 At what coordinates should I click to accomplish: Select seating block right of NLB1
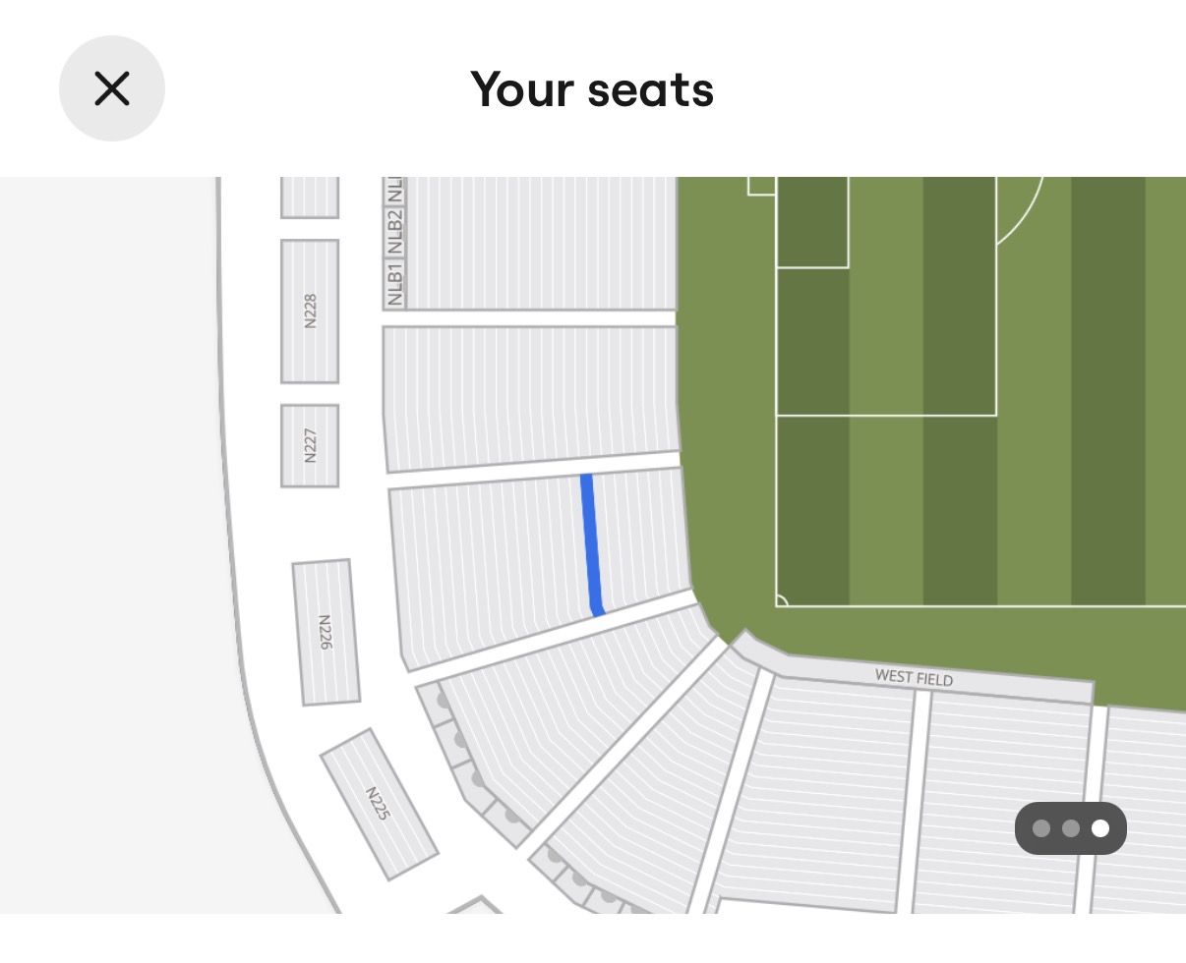(542, 243)
